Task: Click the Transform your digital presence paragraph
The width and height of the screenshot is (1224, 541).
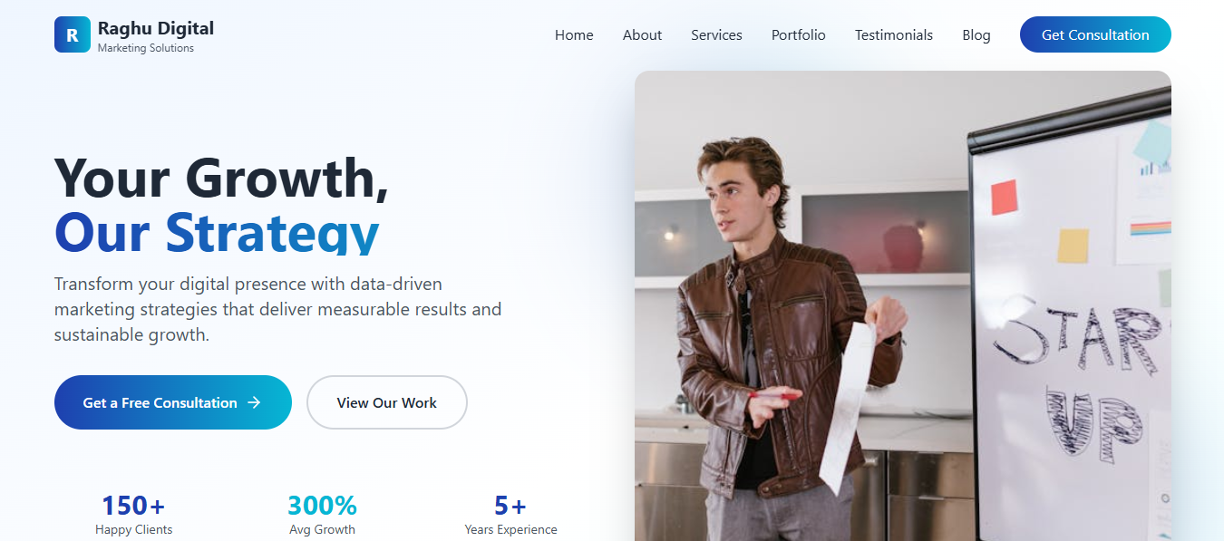Action: click(277, 309)
